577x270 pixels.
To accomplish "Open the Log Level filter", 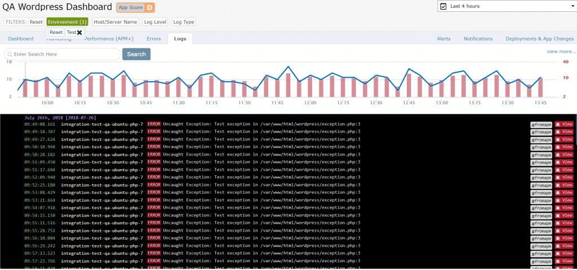I will 156,22.
